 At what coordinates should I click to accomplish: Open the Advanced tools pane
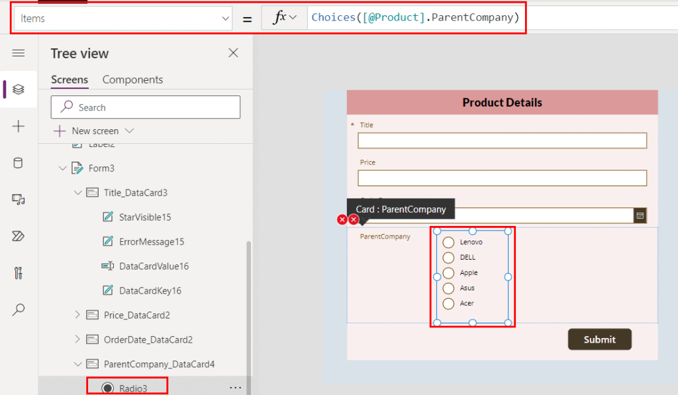click(x=18, y=272)
